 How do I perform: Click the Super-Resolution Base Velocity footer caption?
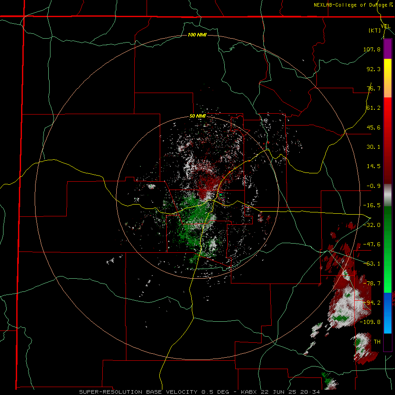pyautogui.click(x=200, y=392)
